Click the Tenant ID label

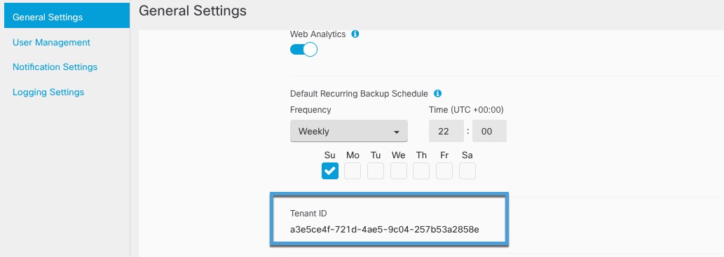point(308,214)
